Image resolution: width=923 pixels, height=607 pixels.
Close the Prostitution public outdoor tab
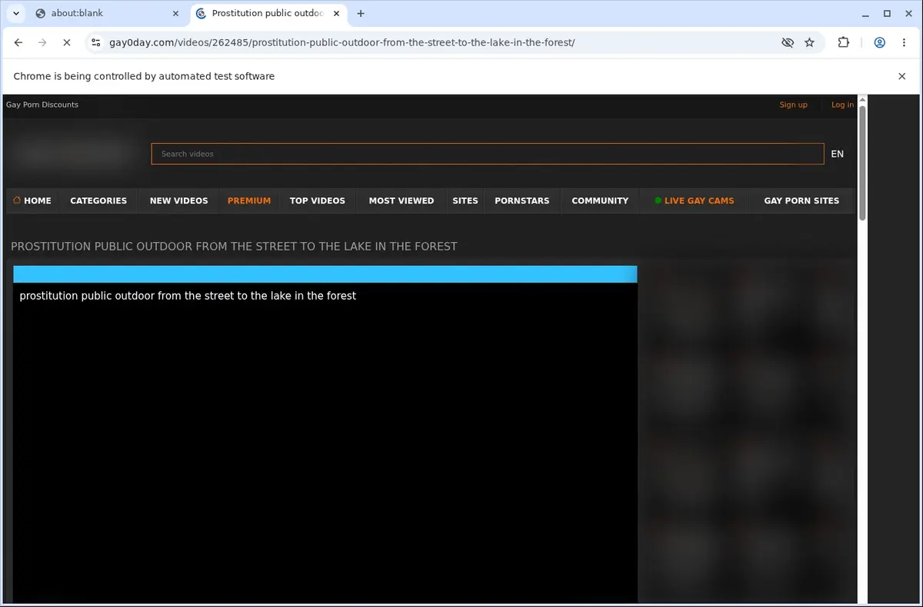click(337, 13)
